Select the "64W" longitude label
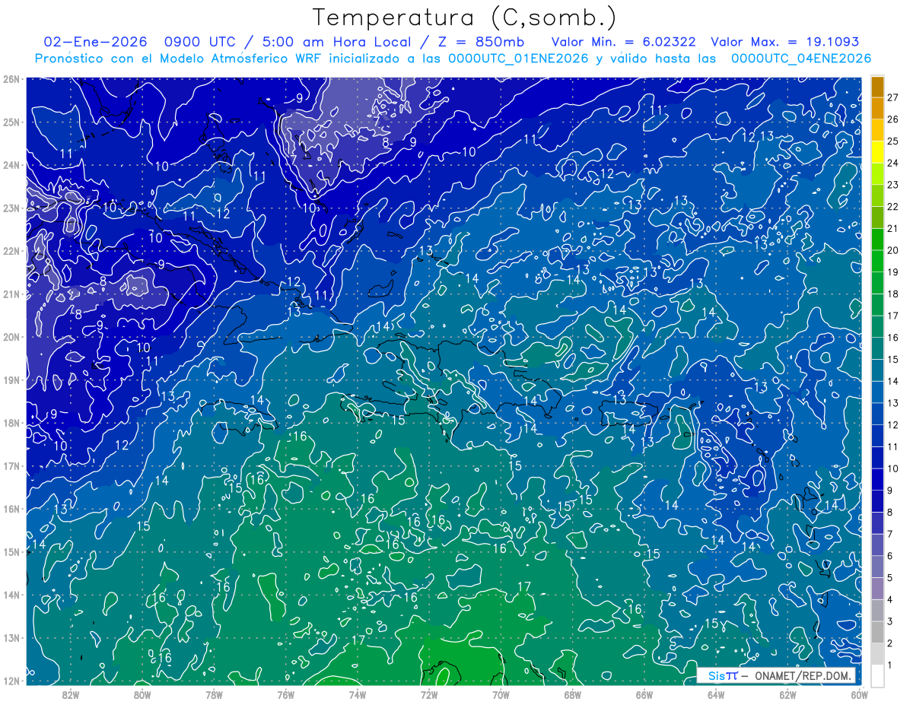 tap(715, 694)
